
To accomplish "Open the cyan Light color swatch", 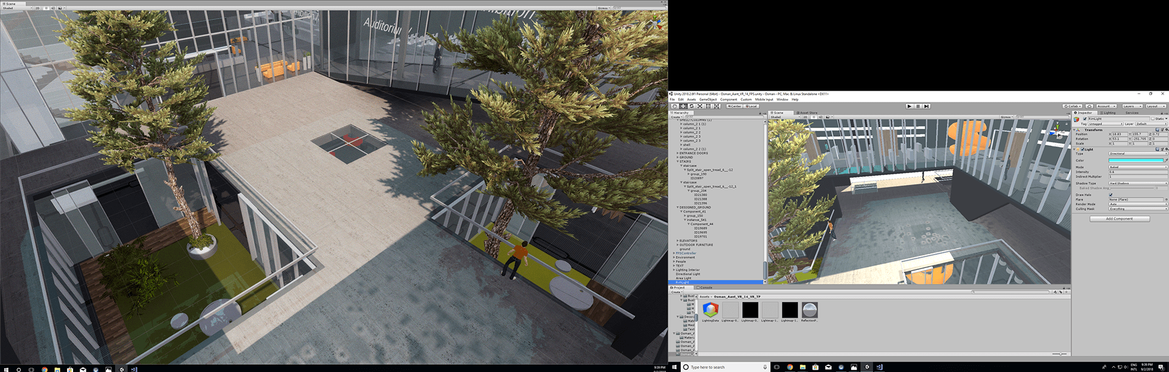I will point(1136,160).
